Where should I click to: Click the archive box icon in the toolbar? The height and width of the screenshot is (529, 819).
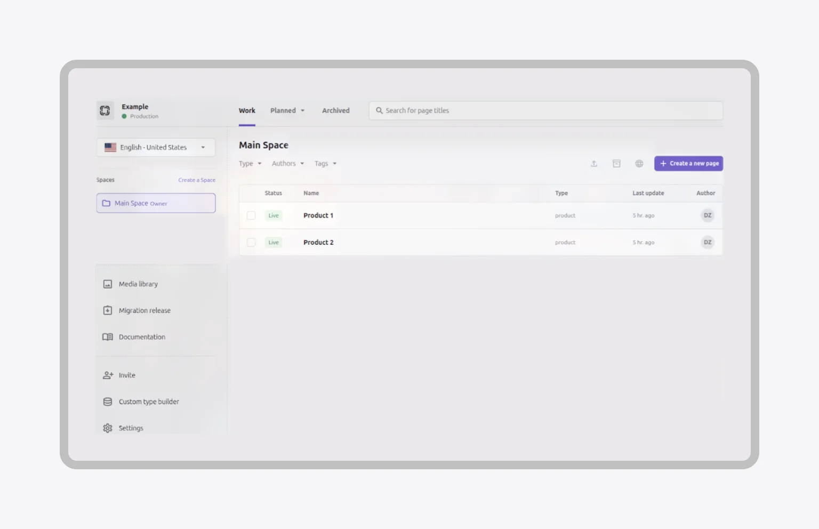click(x=616, y=163)
